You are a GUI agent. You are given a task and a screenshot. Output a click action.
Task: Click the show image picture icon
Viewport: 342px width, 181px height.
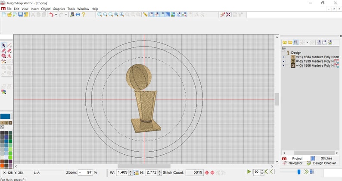(173, 15)
